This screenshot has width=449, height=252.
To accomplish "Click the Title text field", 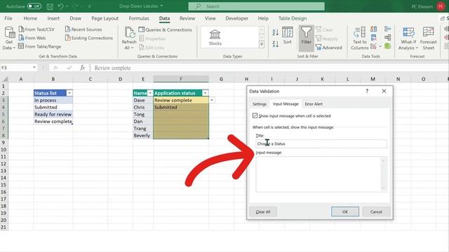I will [x=321, y=143].
